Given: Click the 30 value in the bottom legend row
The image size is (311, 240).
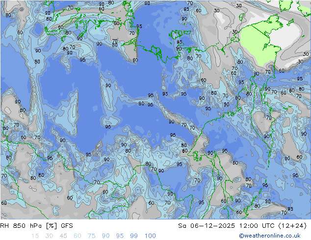Looking at the screenshot, I should click(49, 236).
